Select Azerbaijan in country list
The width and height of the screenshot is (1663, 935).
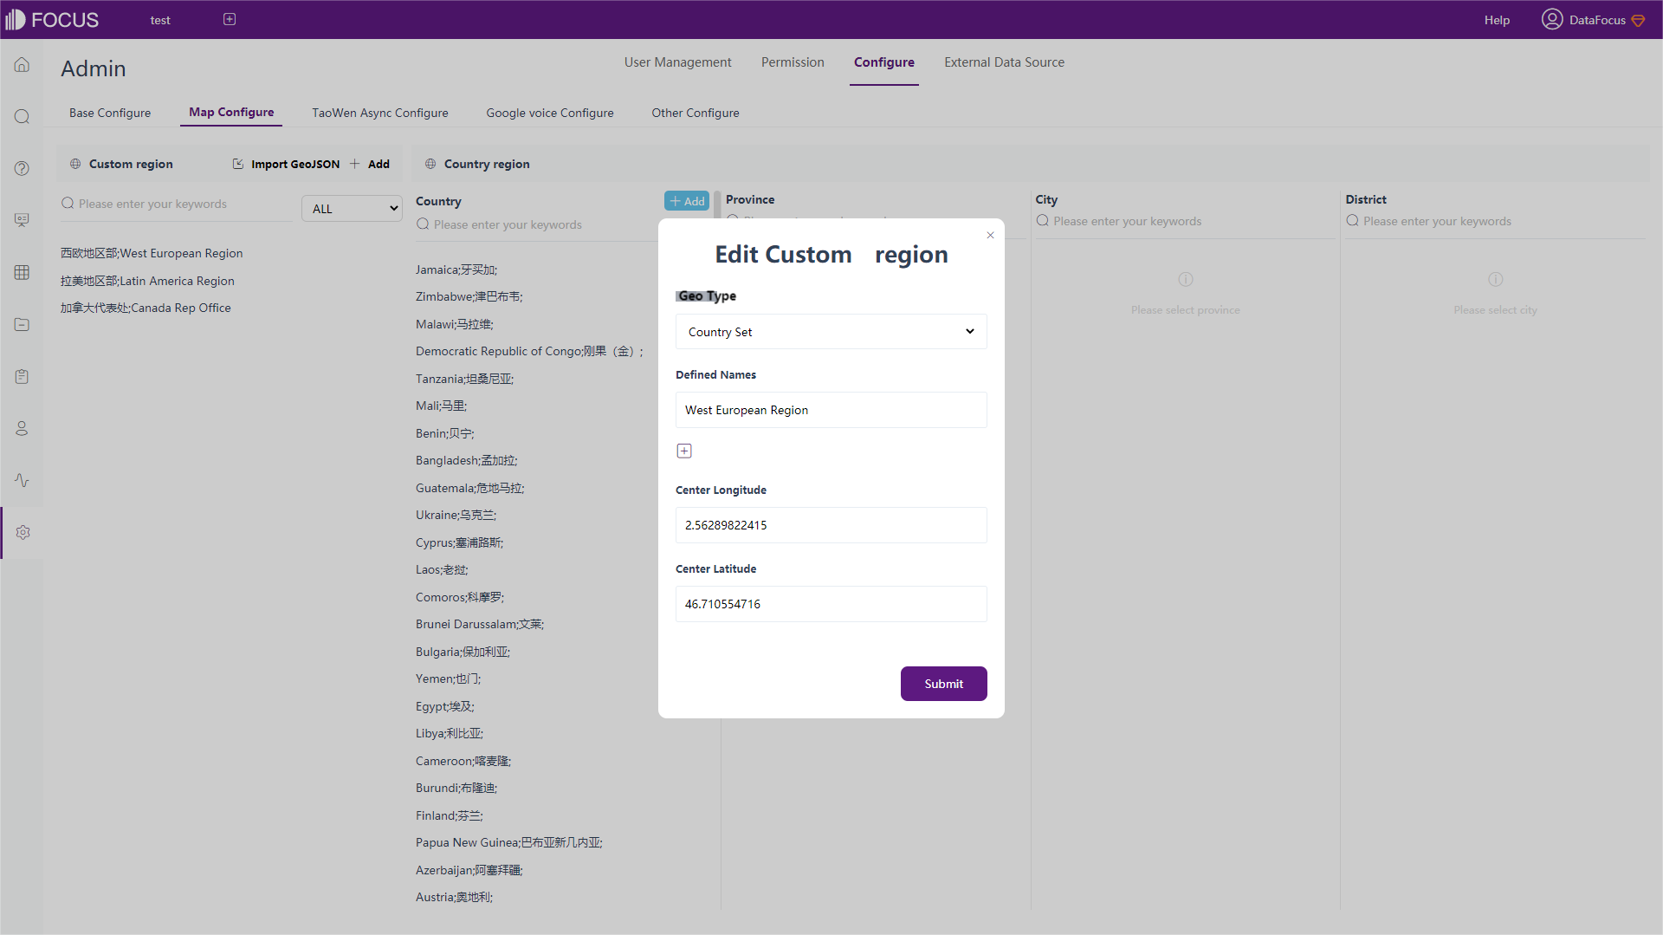469,870
